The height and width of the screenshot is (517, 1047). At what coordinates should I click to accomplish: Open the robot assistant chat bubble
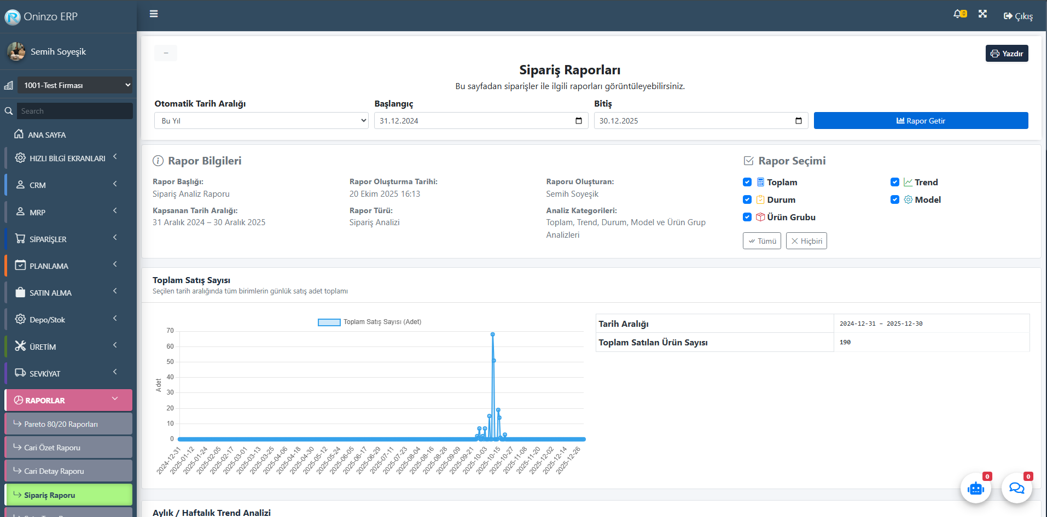[975, 488]
